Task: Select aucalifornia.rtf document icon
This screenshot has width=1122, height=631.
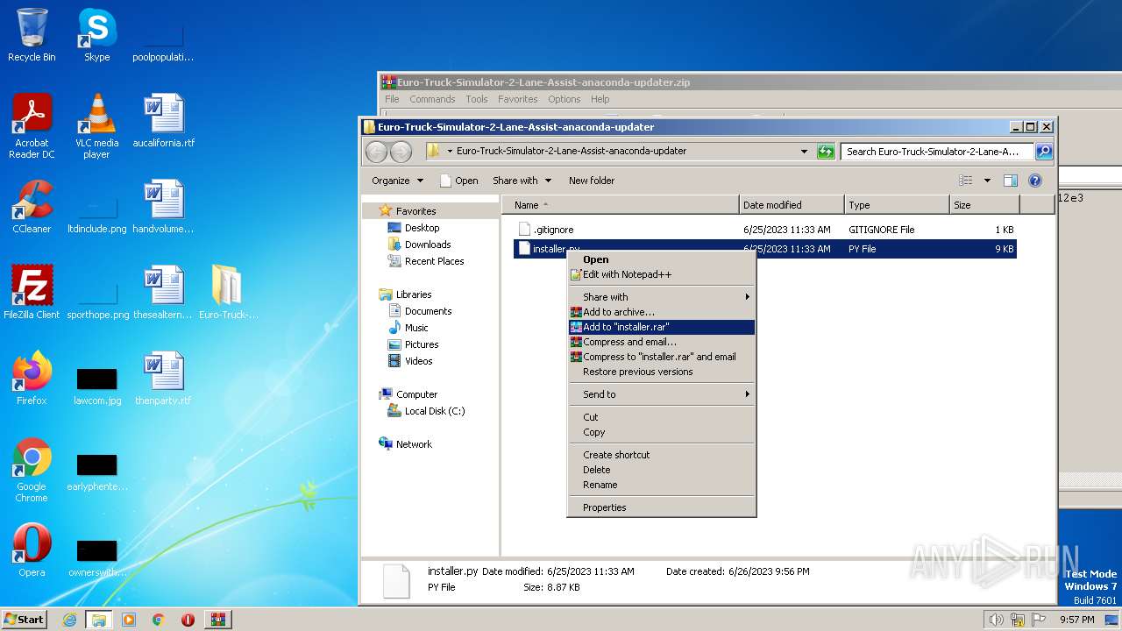Action: (x=164, y=121)
